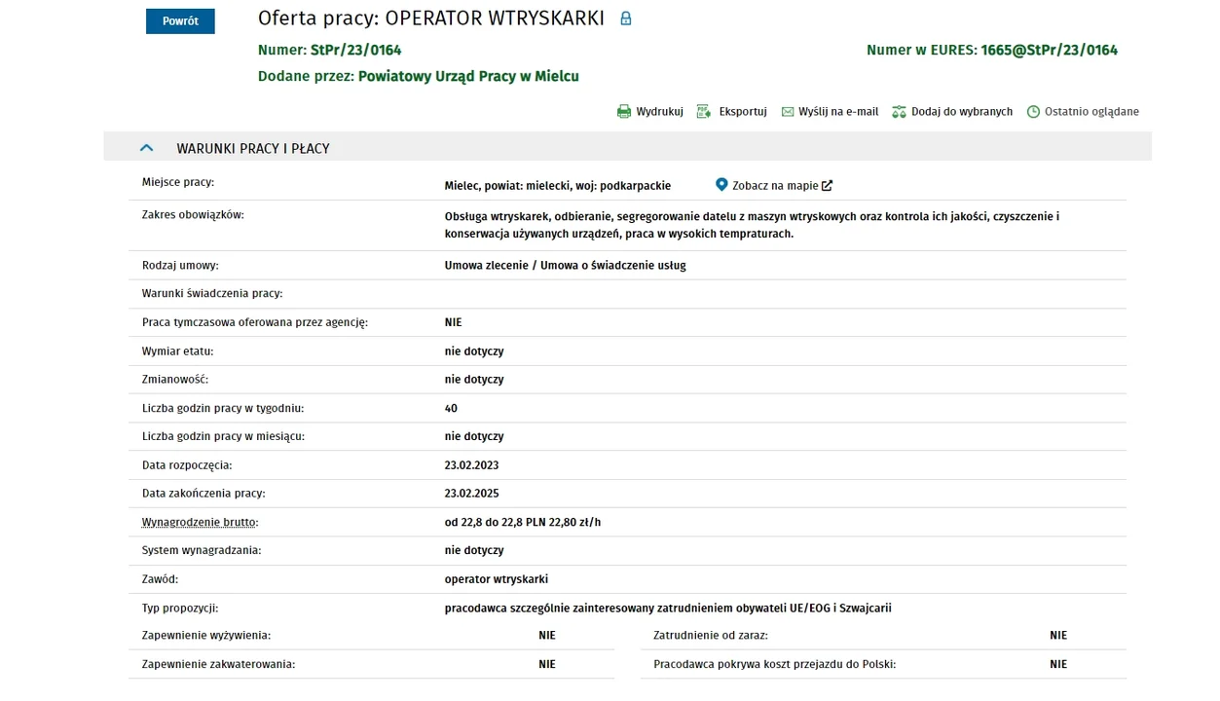Click the NIE value for Praca tymczasowa
This screenshot has height=701, width=1220.
[454, 322]
